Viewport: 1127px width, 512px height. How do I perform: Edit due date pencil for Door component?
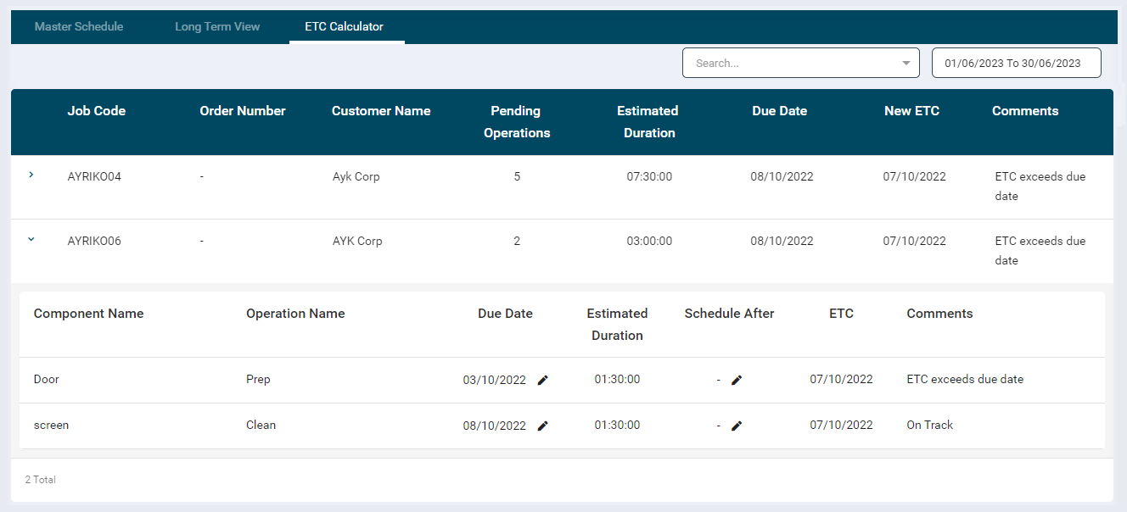[543, 380]
